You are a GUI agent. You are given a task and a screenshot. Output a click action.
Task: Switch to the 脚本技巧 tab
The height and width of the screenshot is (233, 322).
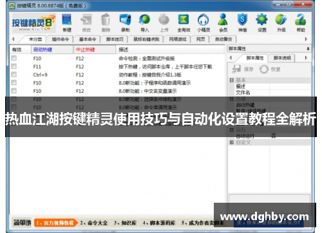[x=115, y=39]
